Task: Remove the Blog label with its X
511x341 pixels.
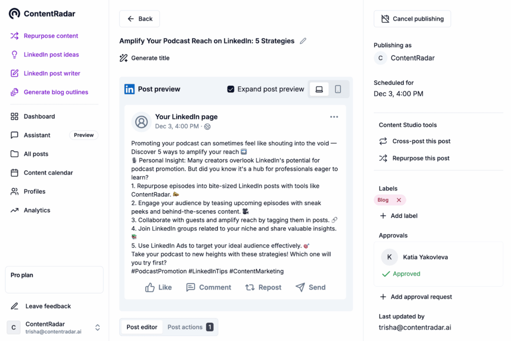Action: click(x=399, y=200)
